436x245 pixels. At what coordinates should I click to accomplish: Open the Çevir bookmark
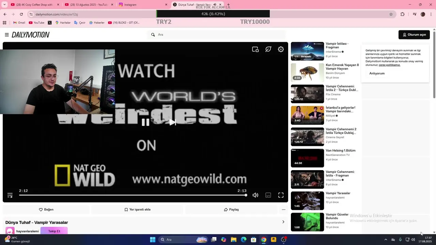[80, 23]
